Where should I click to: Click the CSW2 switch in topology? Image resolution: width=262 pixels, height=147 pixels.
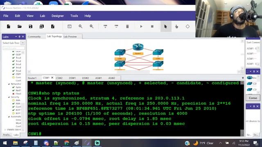pos(158,52)
